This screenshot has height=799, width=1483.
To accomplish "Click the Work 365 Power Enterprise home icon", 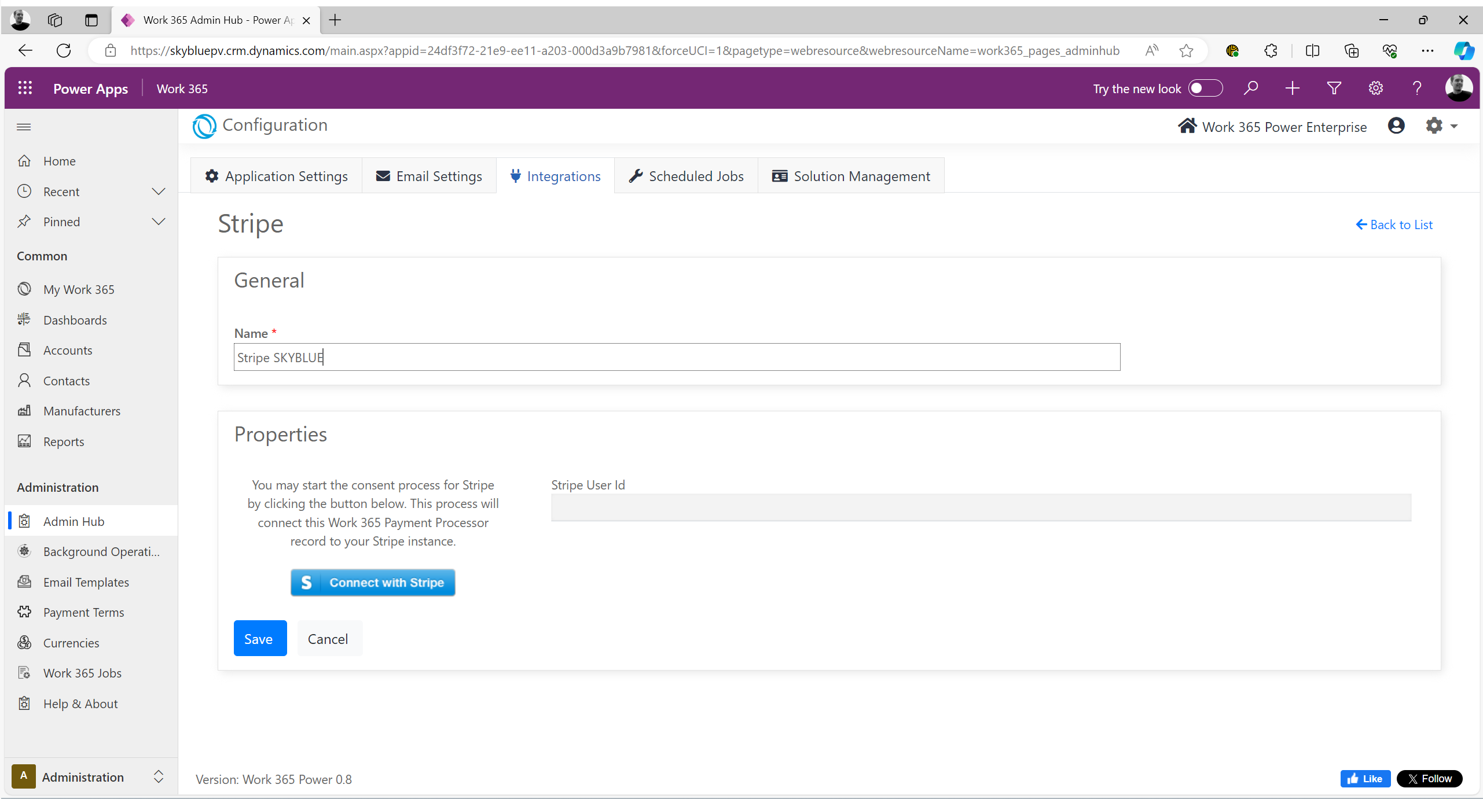I will [1187, 126].
